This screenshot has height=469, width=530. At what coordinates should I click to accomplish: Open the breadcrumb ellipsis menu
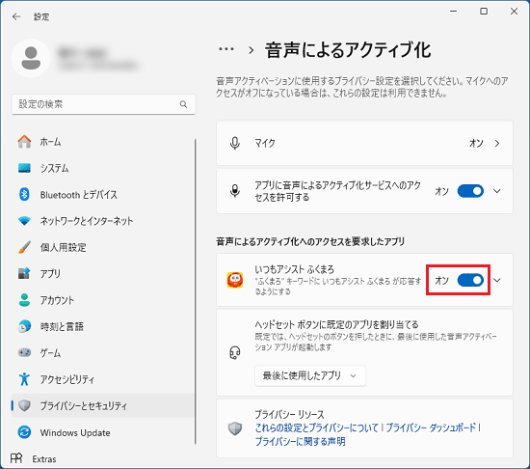[x=226, y=49]
